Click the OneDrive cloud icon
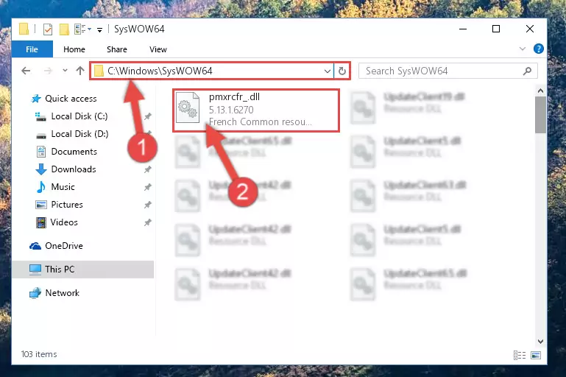The height and width of the screenshot is (377, 566). 35,246
